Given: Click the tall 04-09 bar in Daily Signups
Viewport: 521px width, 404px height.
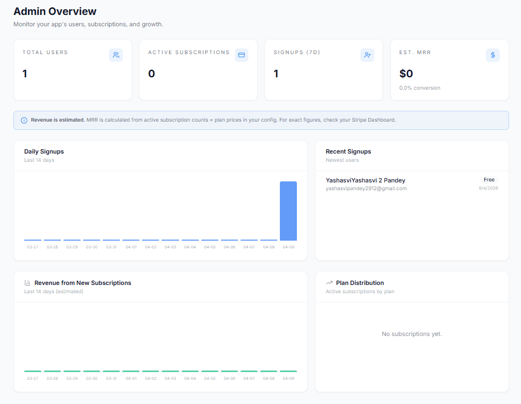Looking at the screenshot, I should click(289, 211).
